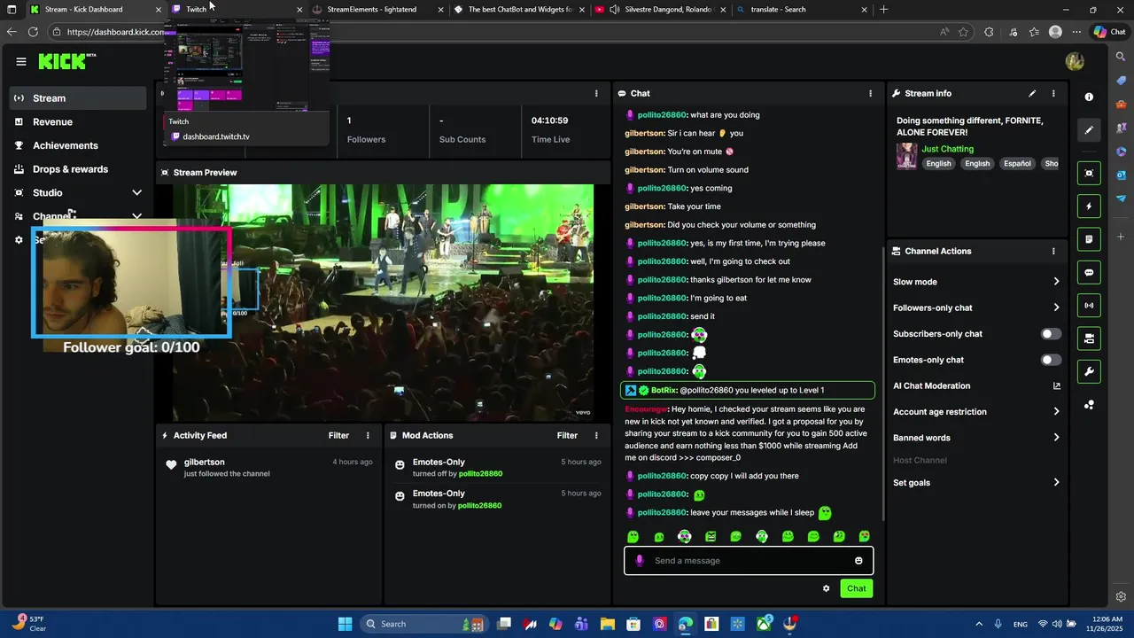The height and width of the screenshot is (638, 1134).
Task: Toggle Emotes-only chat switch
Action: click(1051, 360)
